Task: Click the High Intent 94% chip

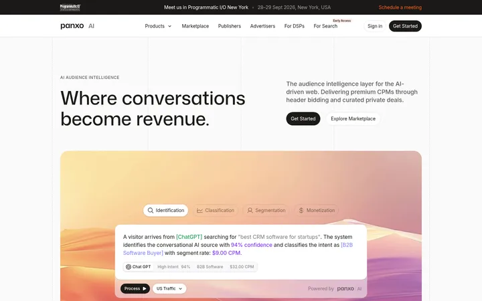Action: [173, 267]
